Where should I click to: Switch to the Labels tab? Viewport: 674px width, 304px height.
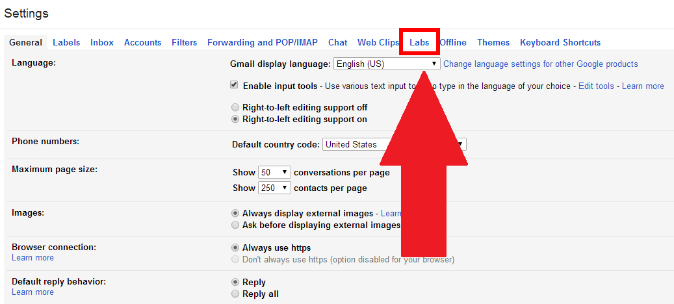pos(66,42)
